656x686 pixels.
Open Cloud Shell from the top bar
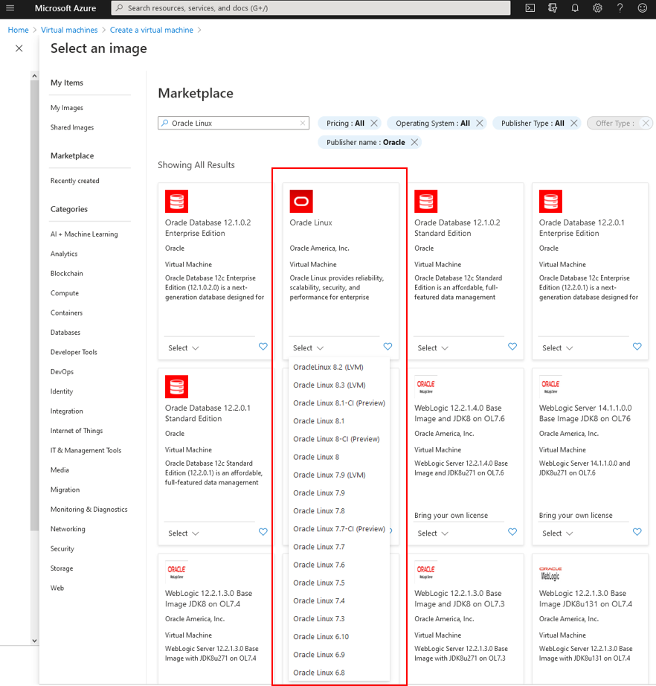pyautogui.click(x=530, y=8)
